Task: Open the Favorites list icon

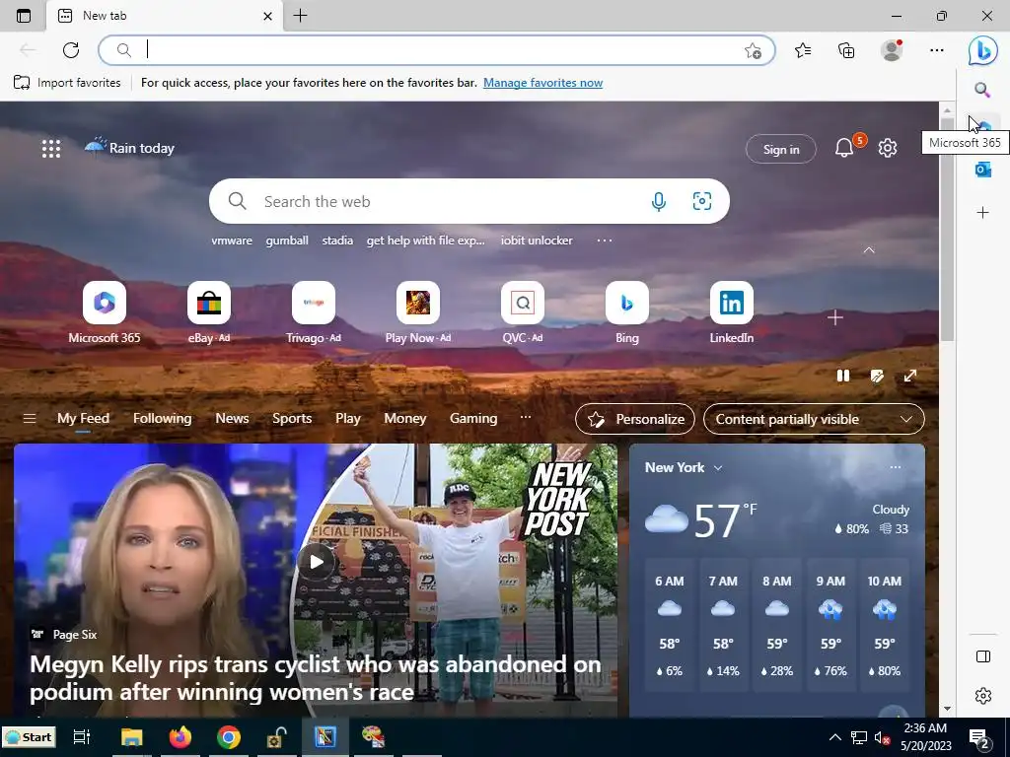Action: (803, 50)
